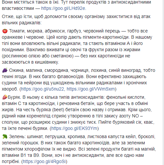Visit the goo.gl/4RgoSi greens link

(x=44, y=161)
